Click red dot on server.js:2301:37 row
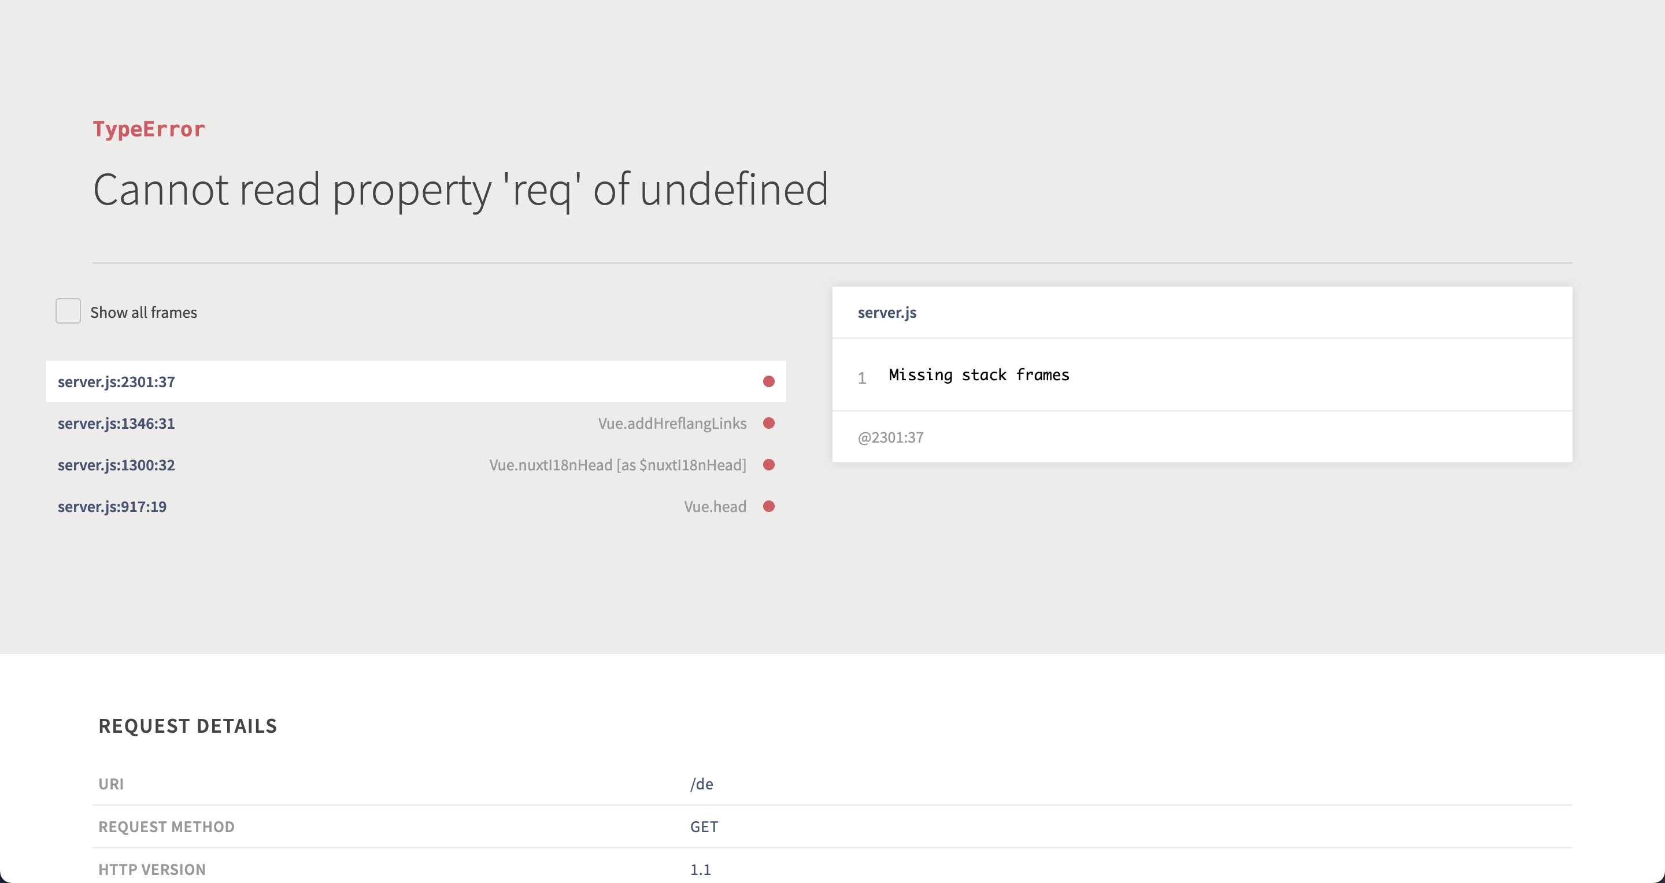1665x883 pixels. pos(768,382)
